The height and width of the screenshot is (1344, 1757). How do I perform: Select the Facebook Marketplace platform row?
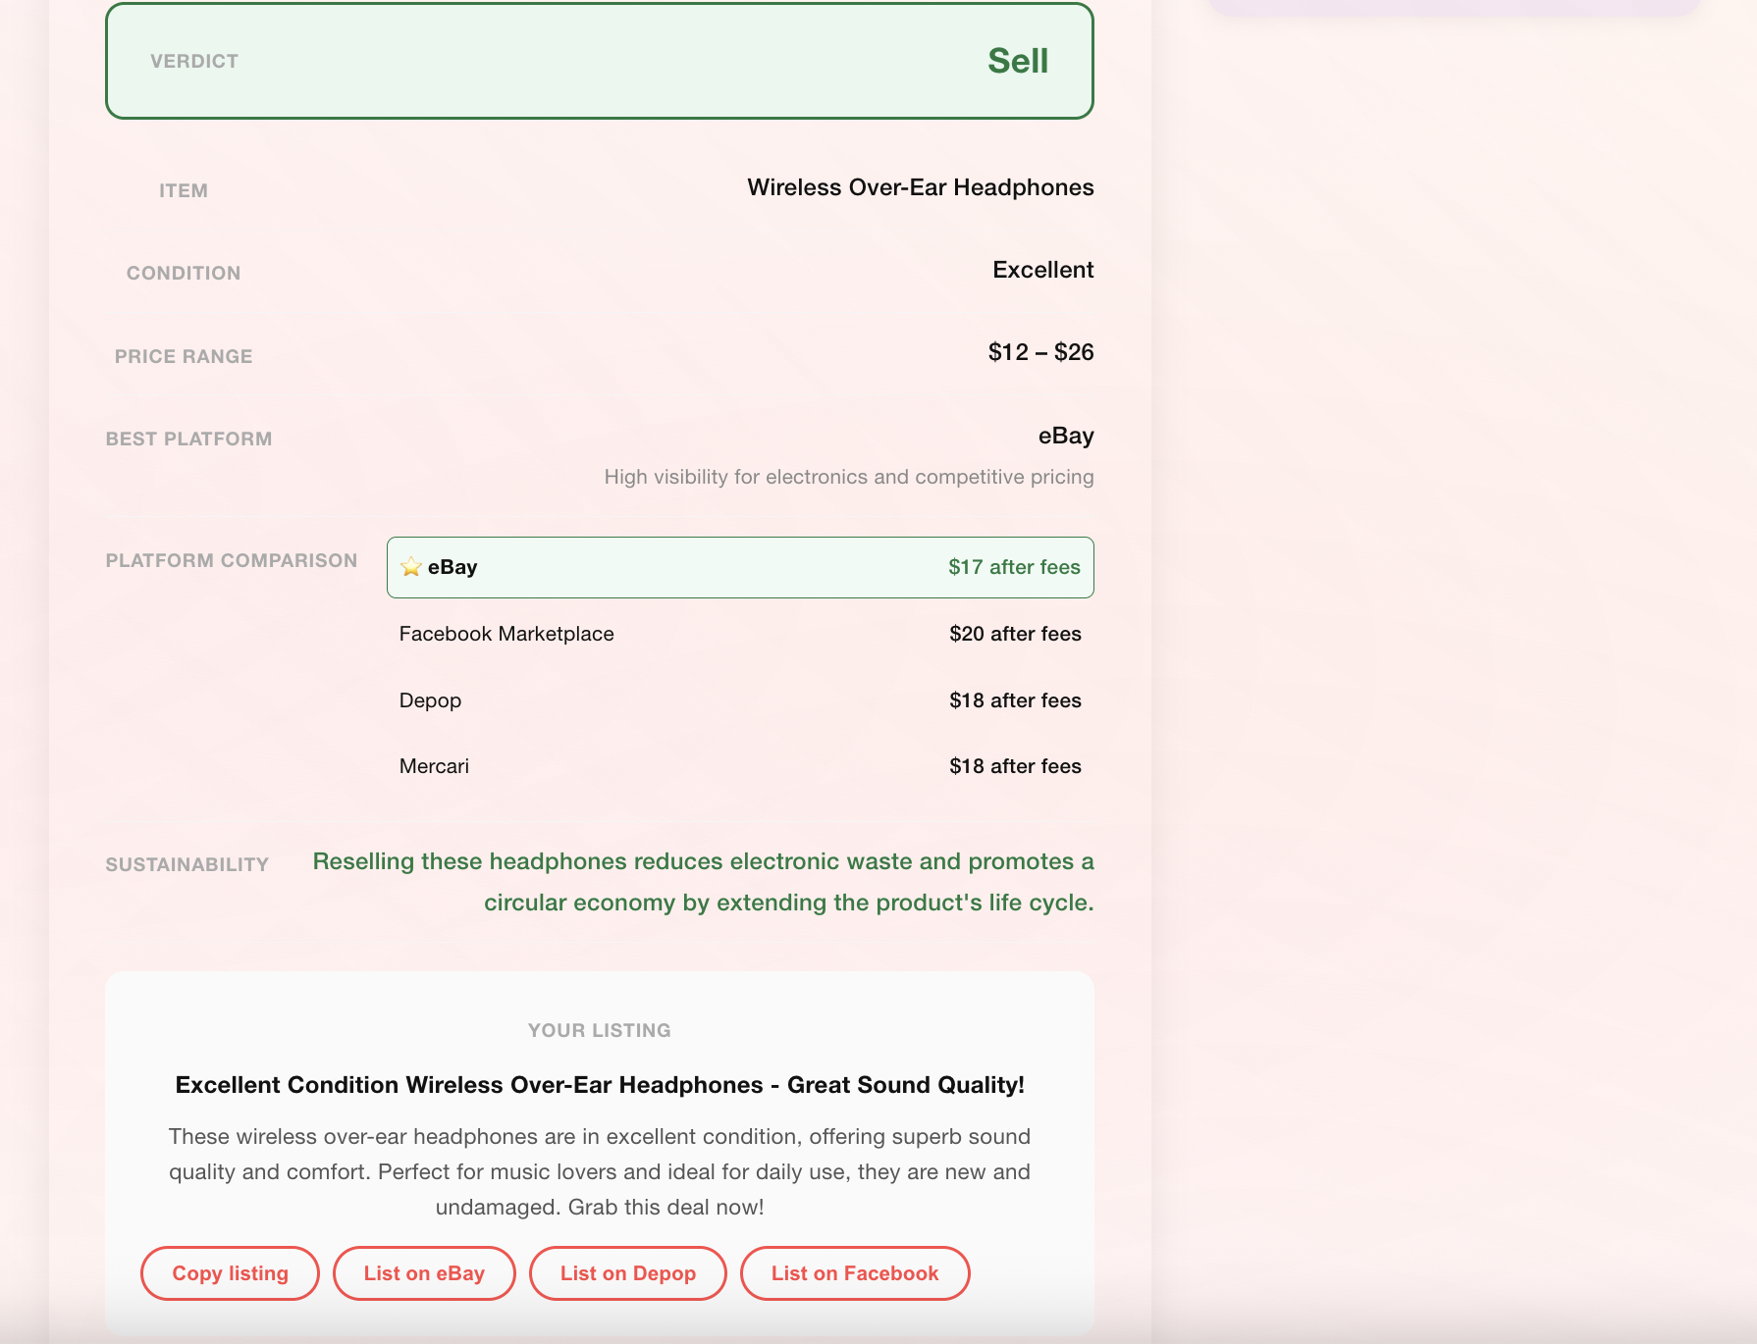(740, 634)
